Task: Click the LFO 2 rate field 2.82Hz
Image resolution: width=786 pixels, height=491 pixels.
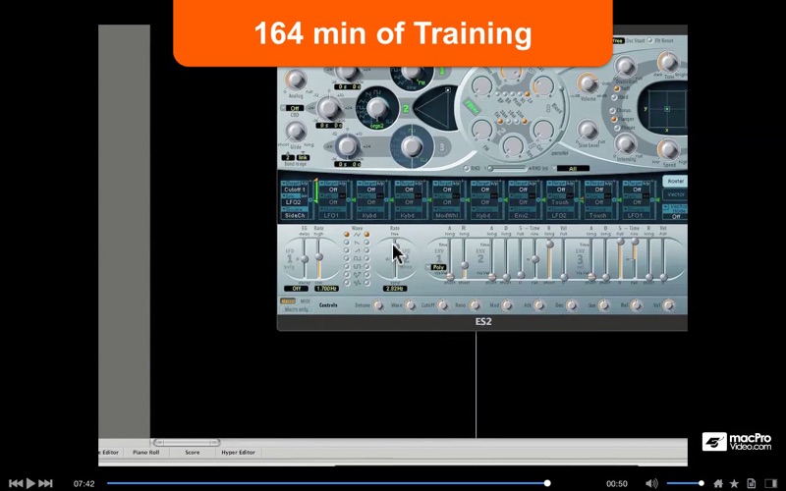Action: coord(395,289)
